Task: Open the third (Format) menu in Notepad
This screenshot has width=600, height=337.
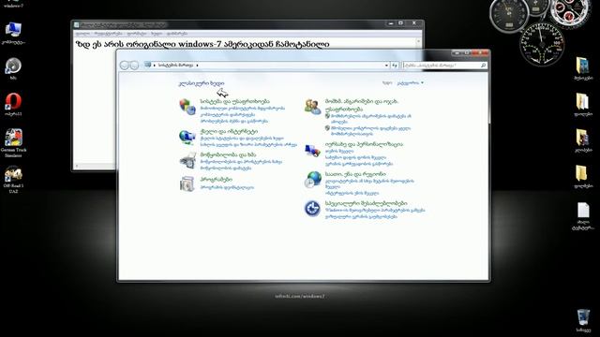Action: tap(137, 34)
